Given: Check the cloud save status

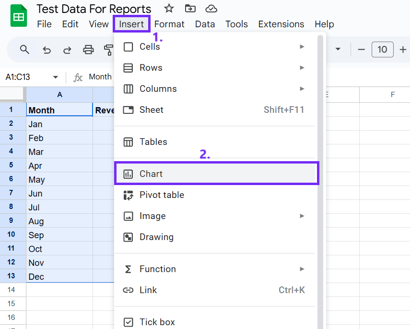Looking at the screenshot, I should [211, 8].
